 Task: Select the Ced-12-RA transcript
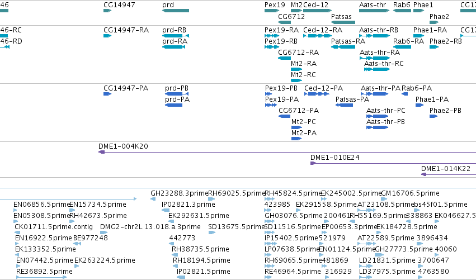click(318, 36)
